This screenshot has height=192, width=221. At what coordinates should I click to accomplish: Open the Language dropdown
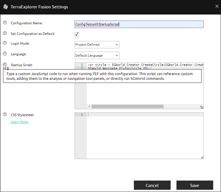click(97, 55)
